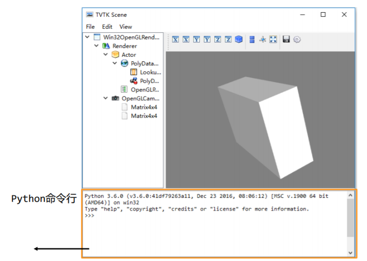The height and width of the screenshot is (261, 367).
Task: Click the last Z-axis view icon
Action: pyautogui.click(x=228, y=39)
